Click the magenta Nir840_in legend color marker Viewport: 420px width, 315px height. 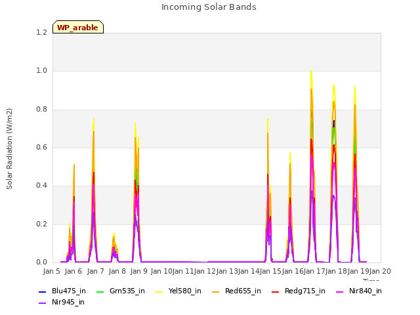(x=339, y=292)
